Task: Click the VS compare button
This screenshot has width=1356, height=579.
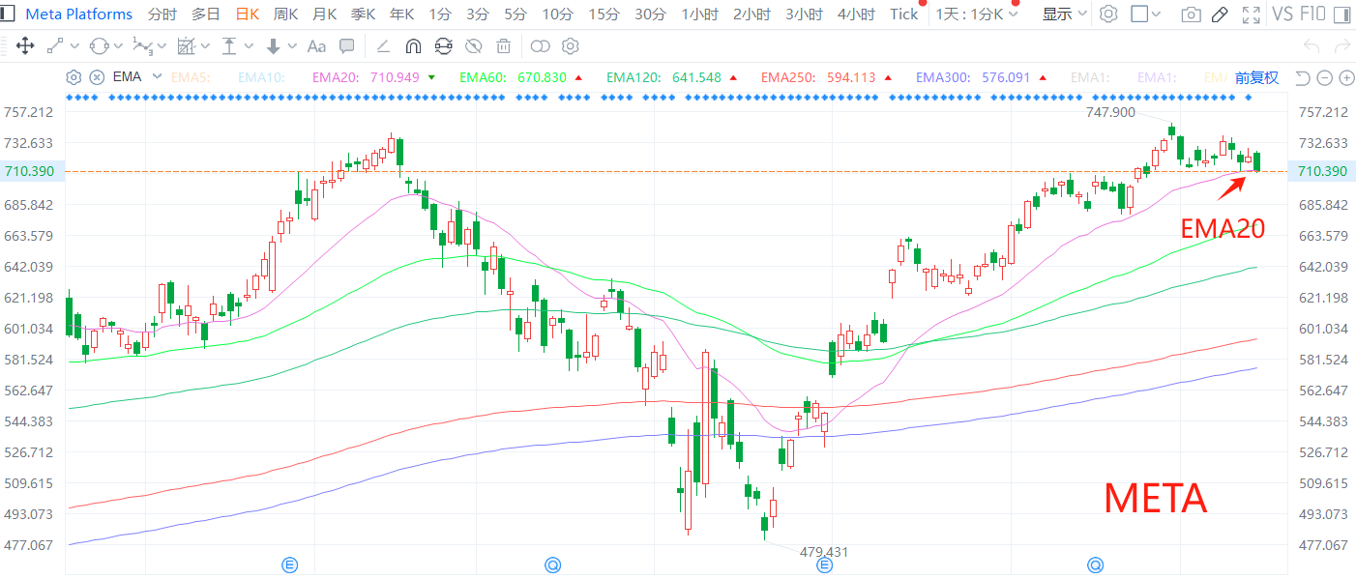Action: pos(1282,14)
